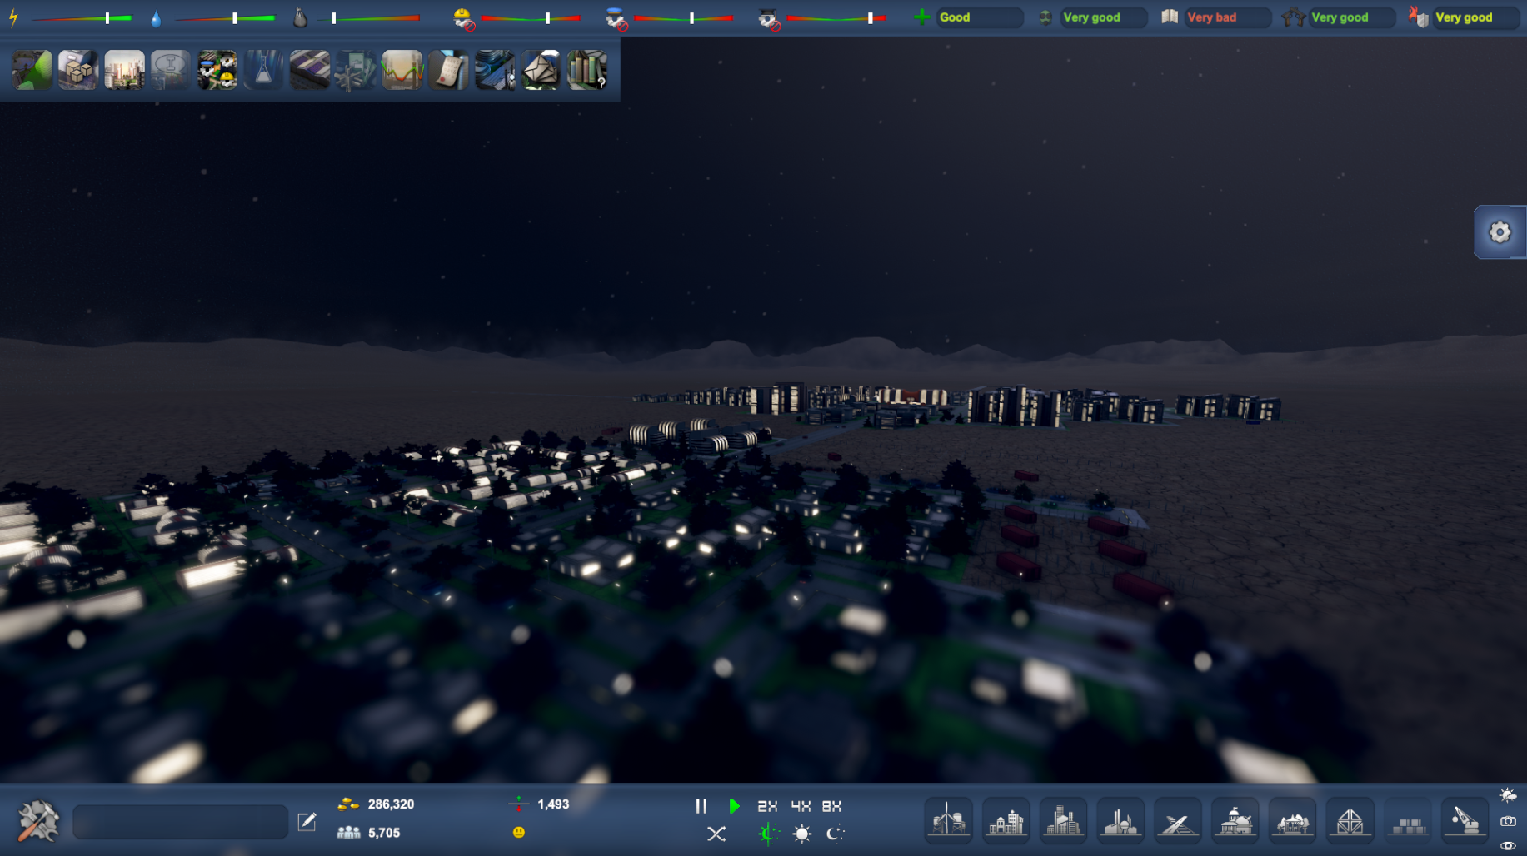Open the commercial skyscrapers build menu

tap(1064, 821)
